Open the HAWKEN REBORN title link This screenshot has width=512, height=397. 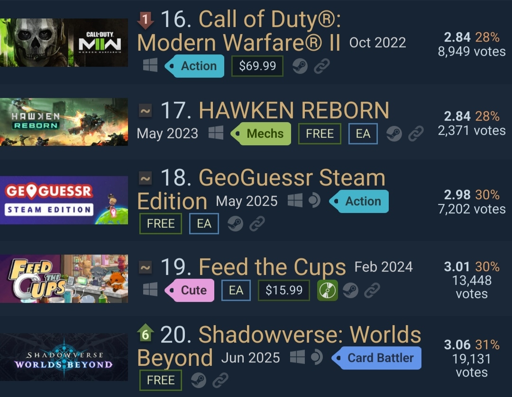point(294,110)
